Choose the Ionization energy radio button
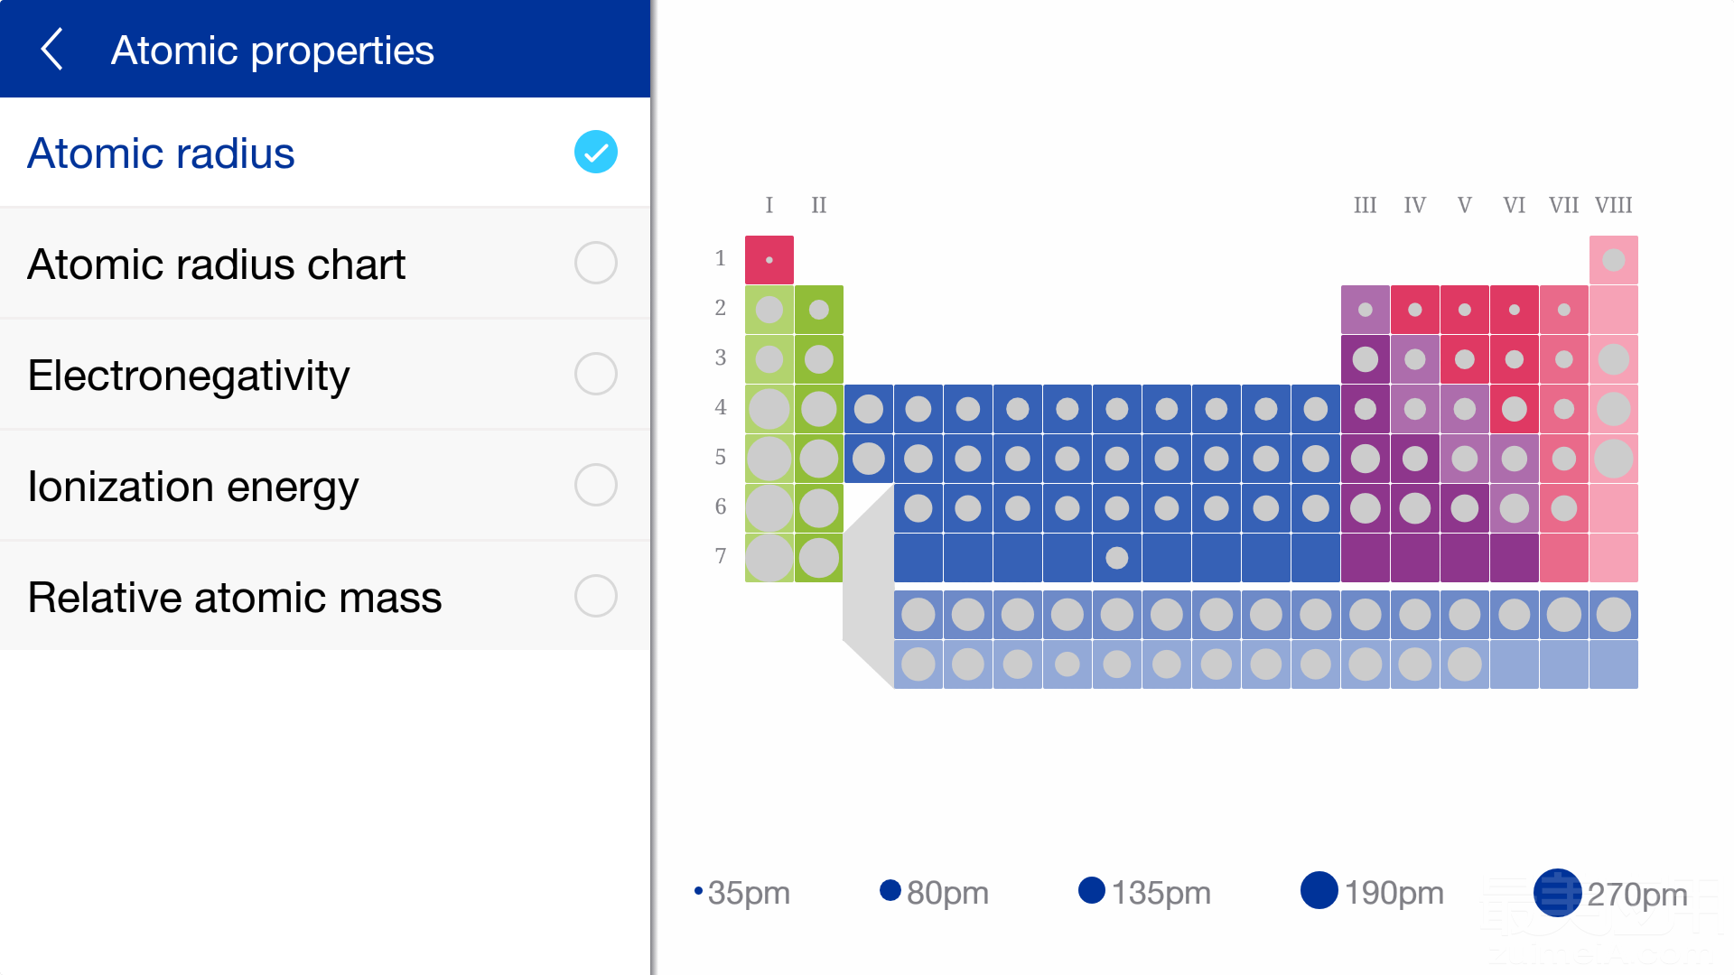Viewport: 1734px width, 975px height. pos(595,485)
